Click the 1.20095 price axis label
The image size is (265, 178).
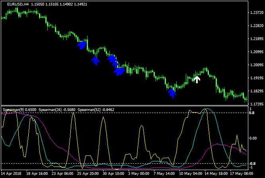click(x=256, y=65)
